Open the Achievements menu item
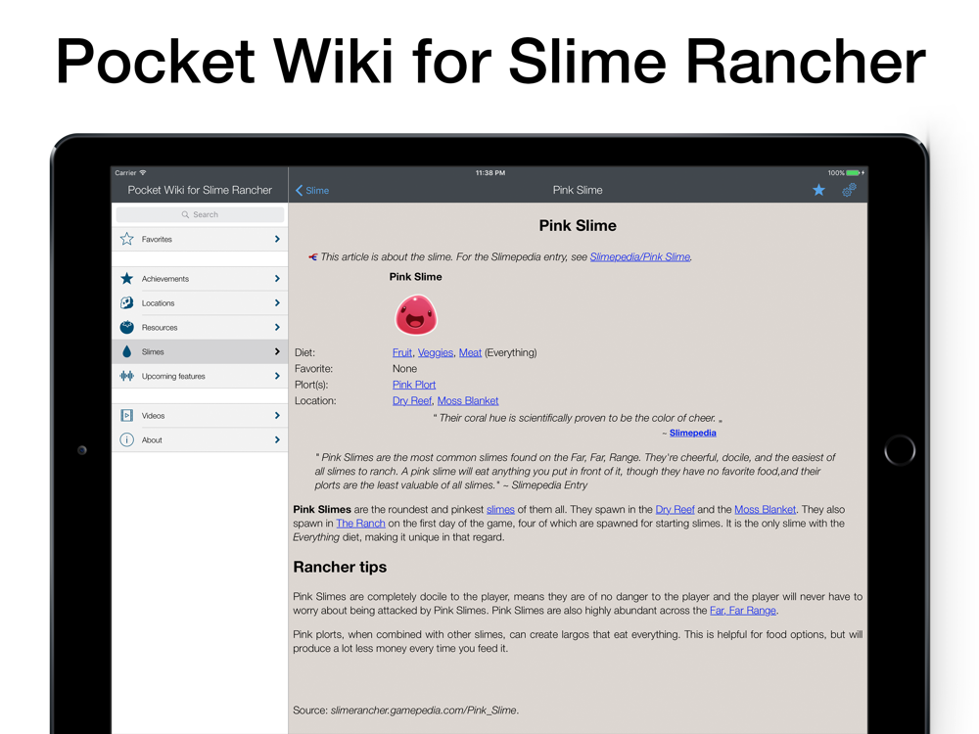Screen dimensions: 979x734 [x=200, y=278]
